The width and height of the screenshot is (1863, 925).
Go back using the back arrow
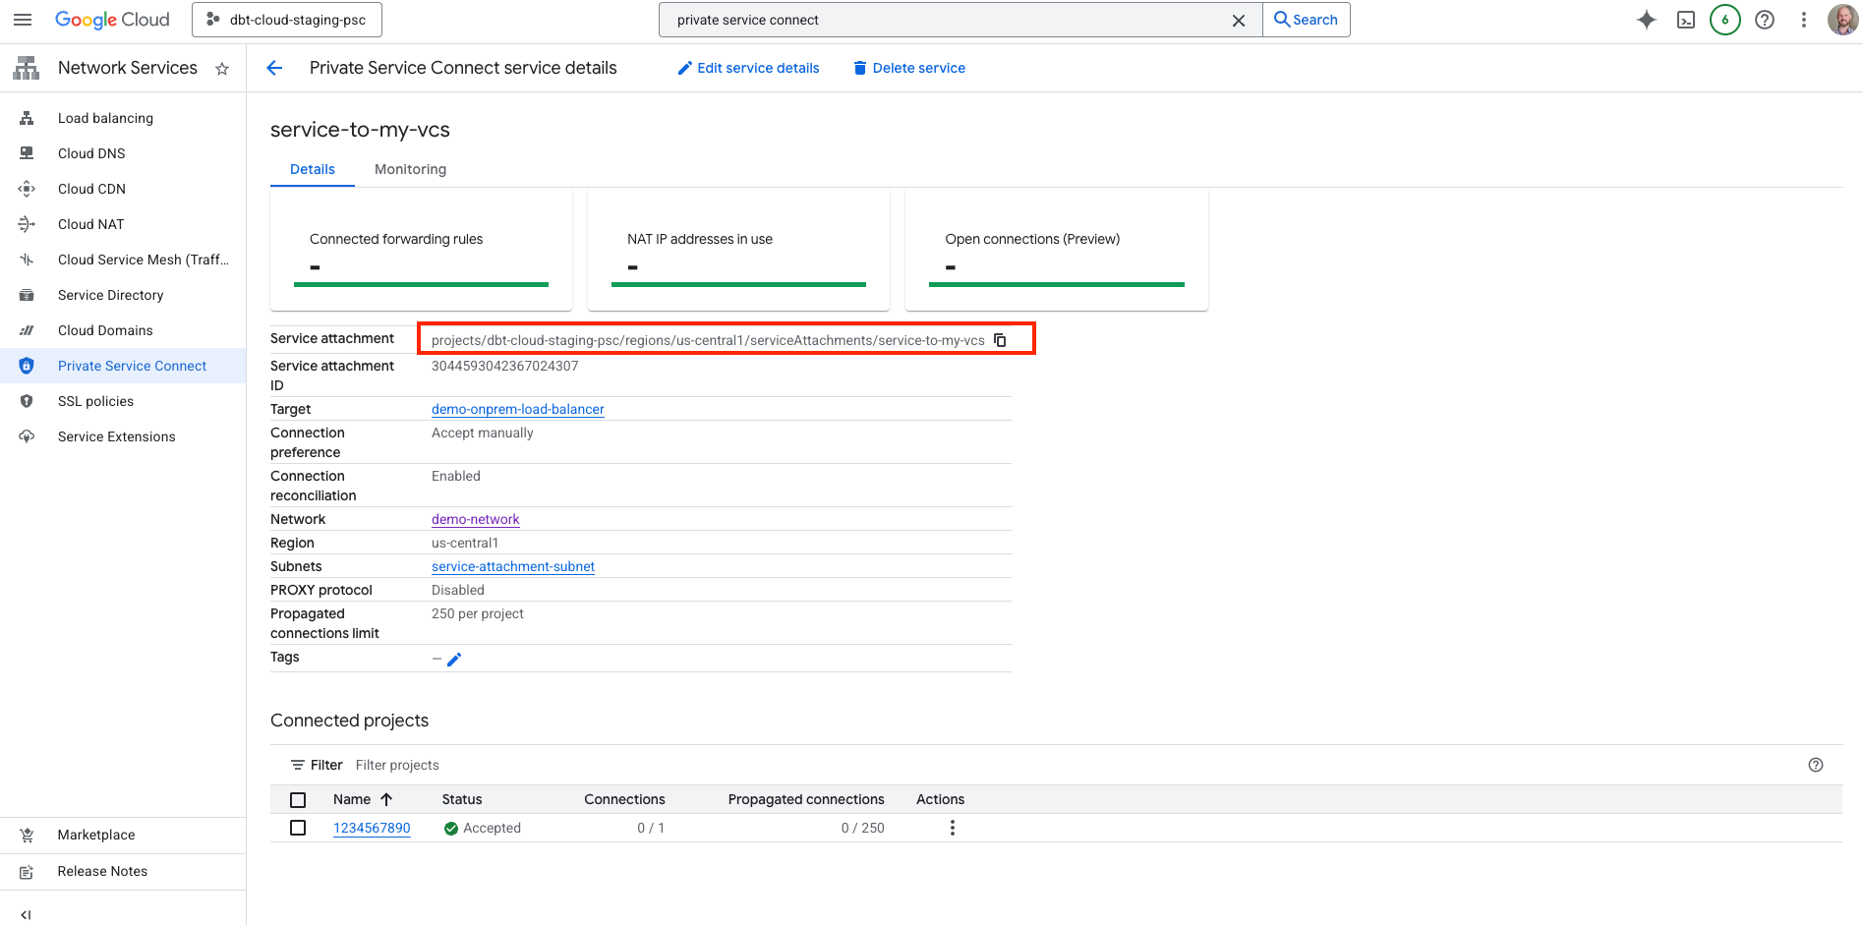273,67
